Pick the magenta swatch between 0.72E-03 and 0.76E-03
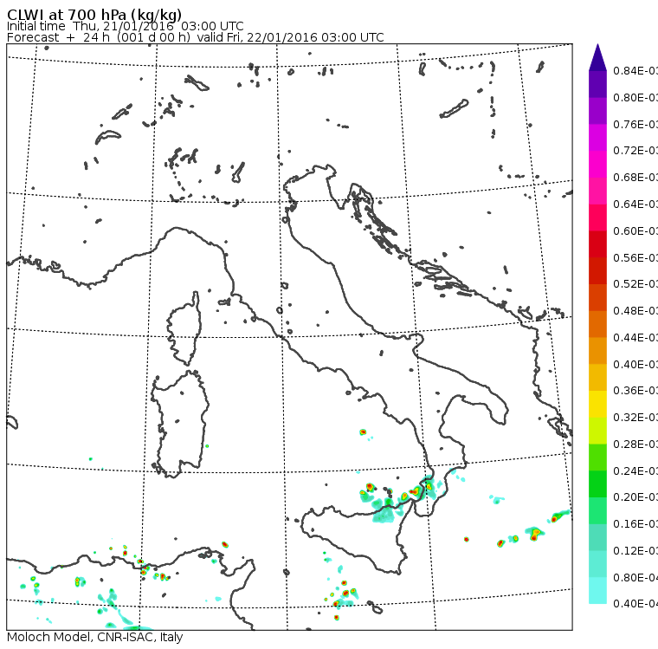The width and height of the screenshot is (658, 649). (x=597, y=138)
